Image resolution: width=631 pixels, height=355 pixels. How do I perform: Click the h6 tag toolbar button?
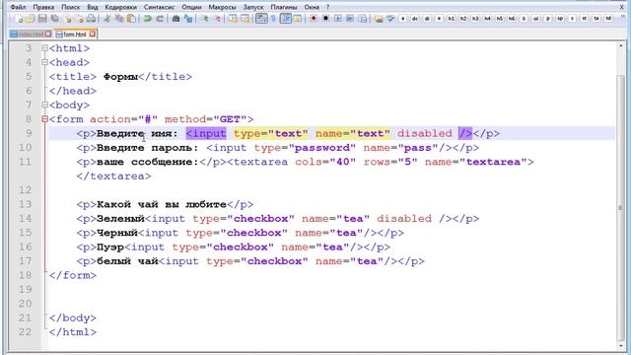point(512,19)
